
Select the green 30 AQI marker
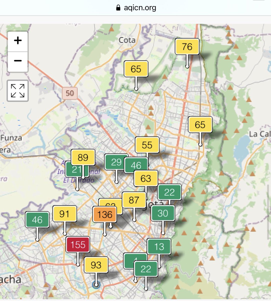tap(163, 213)
